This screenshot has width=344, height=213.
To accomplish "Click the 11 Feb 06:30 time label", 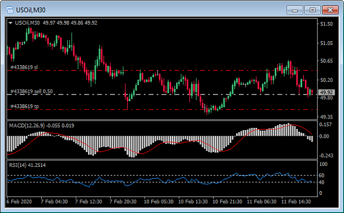I will (x=261, y=201).
